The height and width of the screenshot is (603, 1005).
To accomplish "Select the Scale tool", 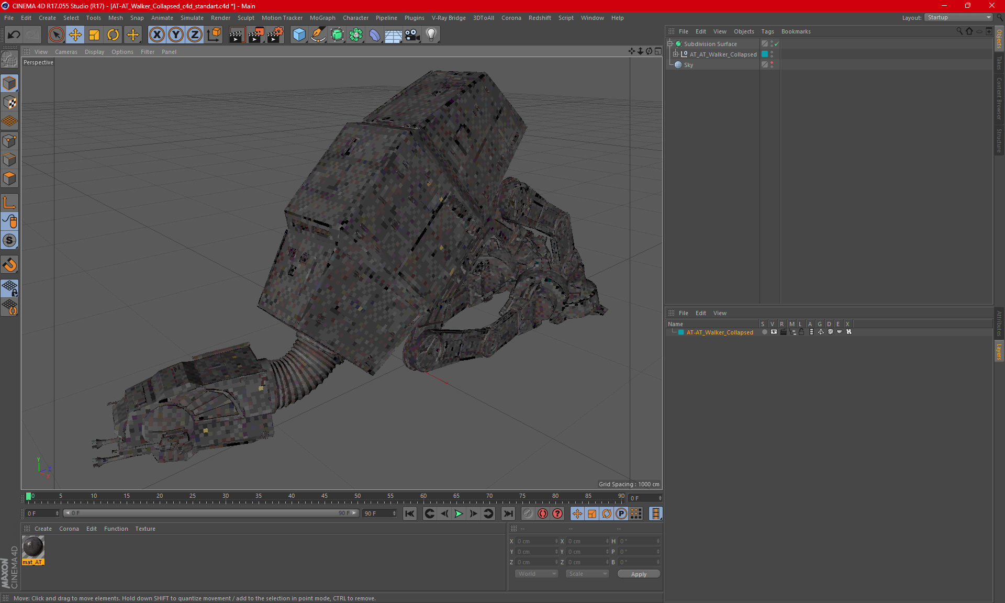I will pyautogui.click(x=94, y=35).
